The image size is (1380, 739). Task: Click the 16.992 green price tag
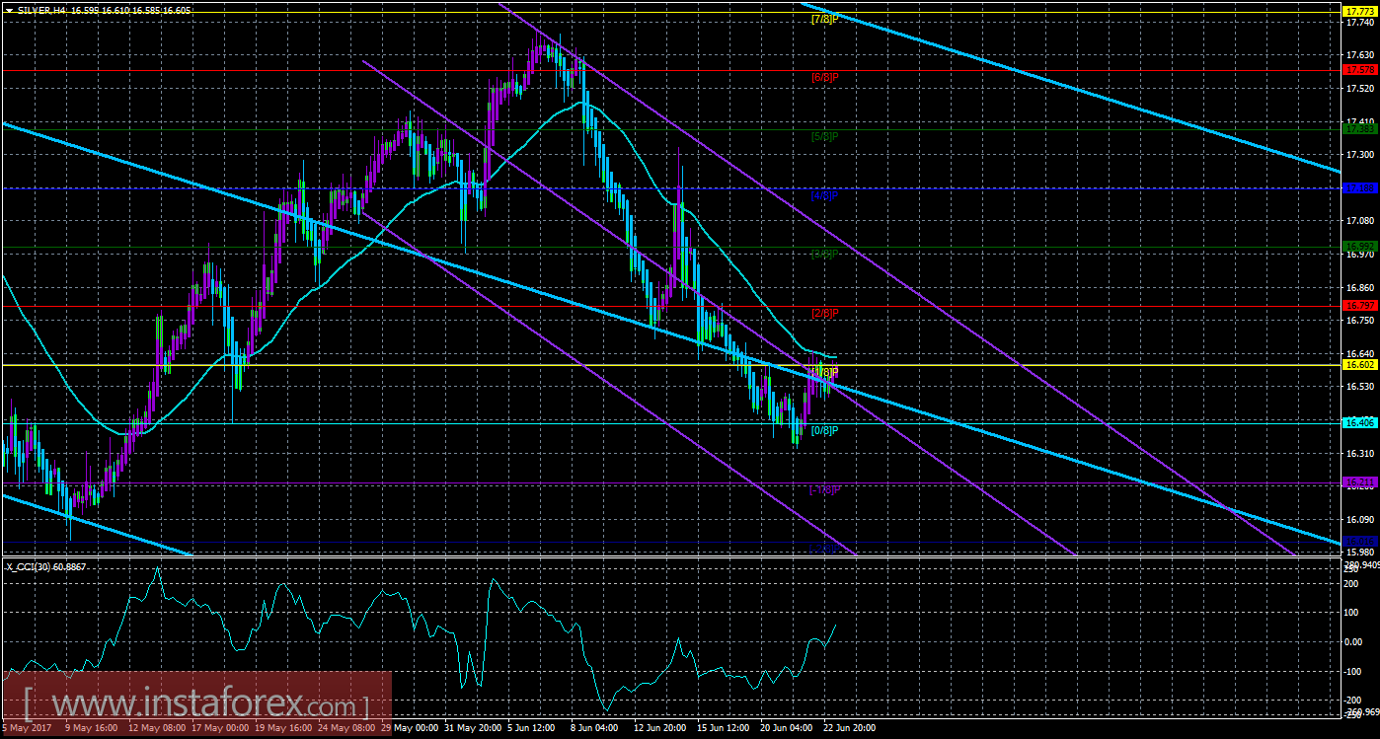(1359, 247)
